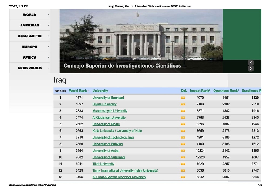
Task: Sort by Impact Rank column header
Action: point(200,91)
